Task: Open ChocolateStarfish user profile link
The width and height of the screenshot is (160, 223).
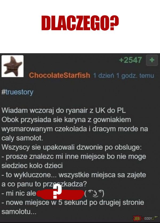Action: click(x=59, y=75)
